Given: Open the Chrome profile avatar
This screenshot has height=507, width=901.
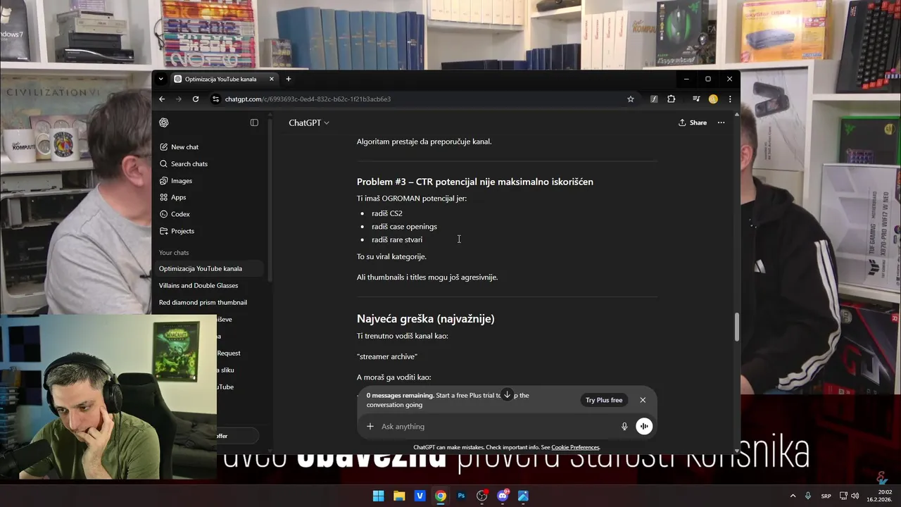Looking at the screenshot, I should pyautogui.click(x=713, y=99).
